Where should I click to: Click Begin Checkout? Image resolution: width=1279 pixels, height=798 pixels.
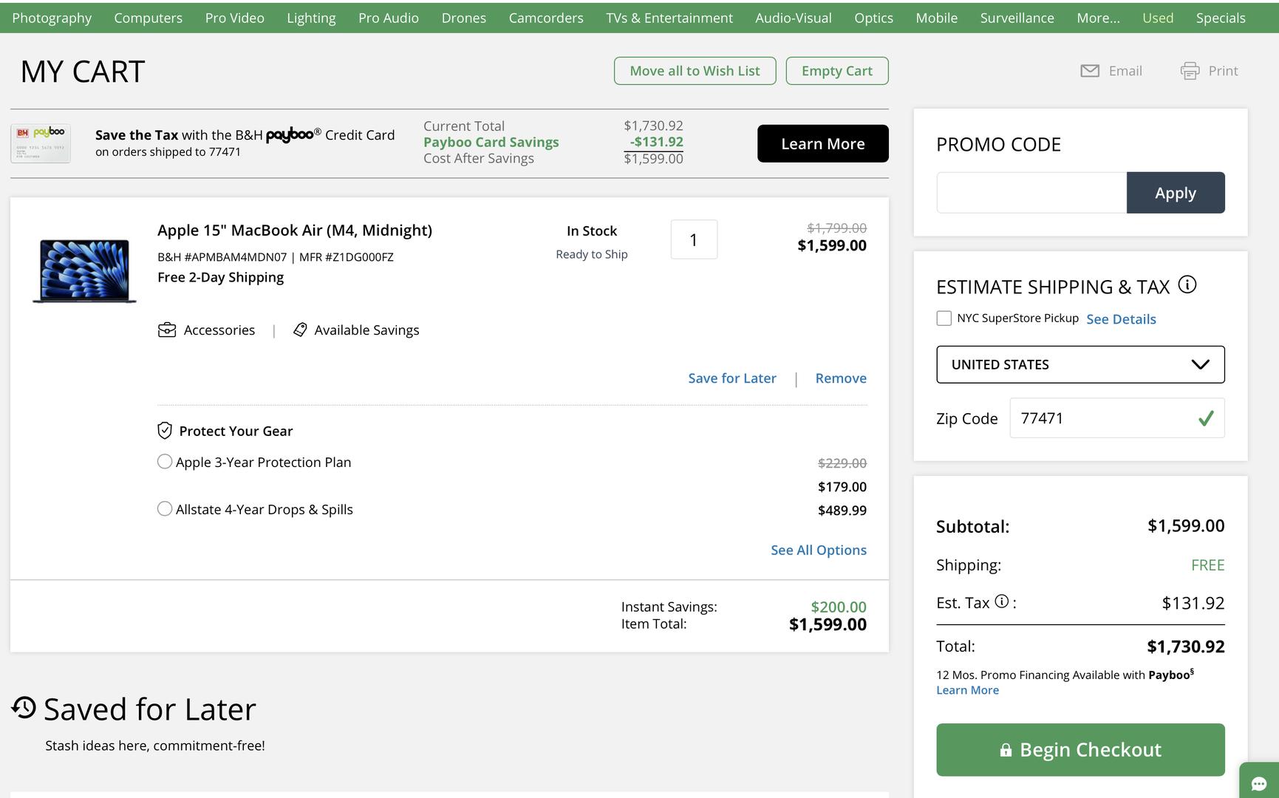[1080, 749]
